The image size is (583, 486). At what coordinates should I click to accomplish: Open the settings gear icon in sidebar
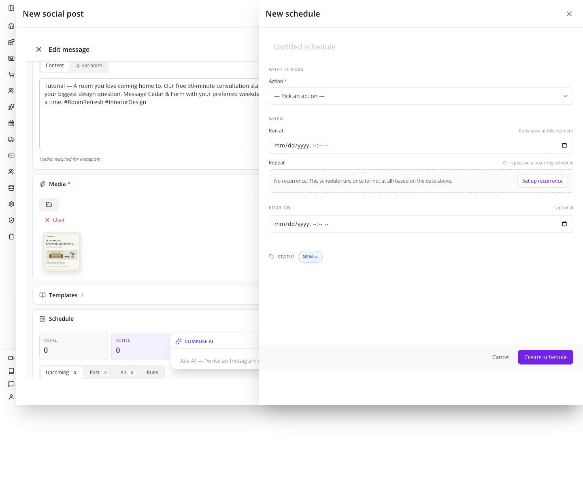coord(11,204)
